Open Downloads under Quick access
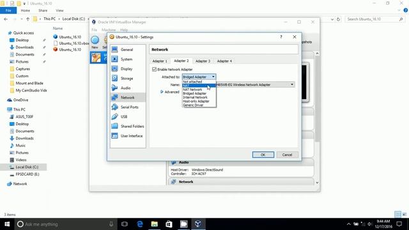This screenshot has width=409, height=230. pyautogui.click(x=24, y=47)
